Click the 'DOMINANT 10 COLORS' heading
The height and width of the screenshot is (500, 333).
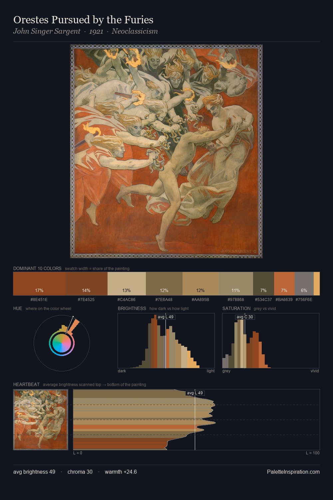point(37,268)
